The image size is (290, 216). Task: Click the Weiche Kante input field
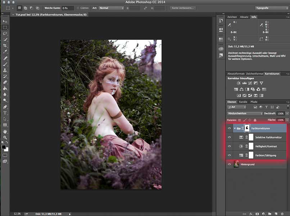click(x=67, y=8)
